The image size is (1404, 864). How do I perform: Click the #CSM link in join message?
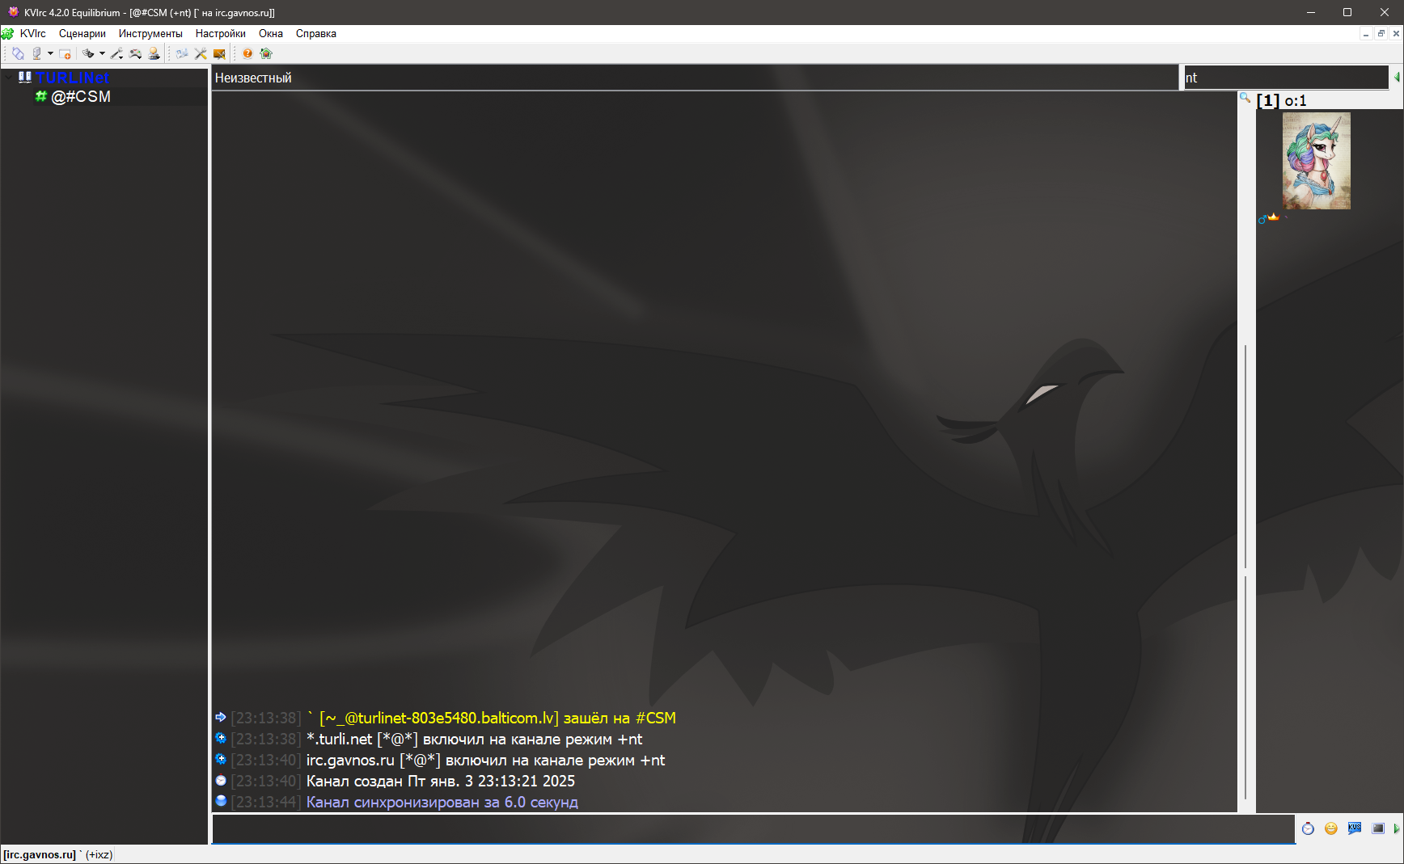click(655, 718)
